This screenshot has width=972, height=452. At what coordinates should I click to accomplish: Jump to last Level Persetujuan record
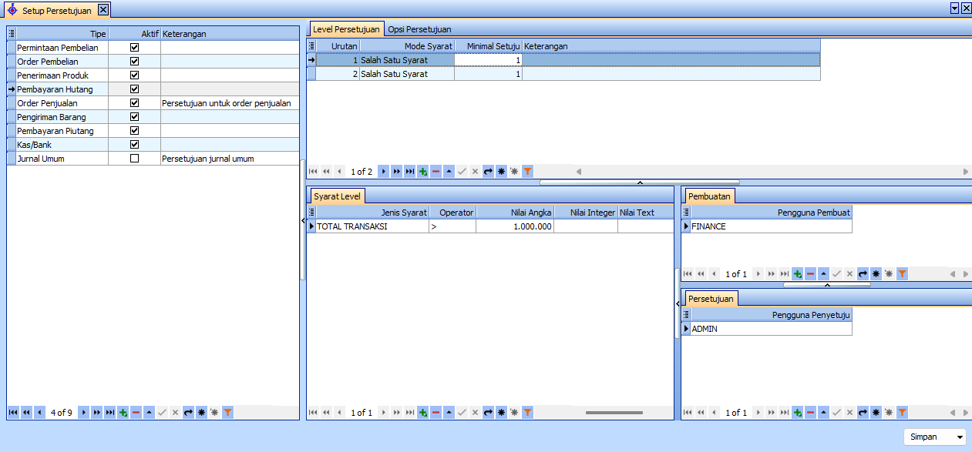(410, 172)
